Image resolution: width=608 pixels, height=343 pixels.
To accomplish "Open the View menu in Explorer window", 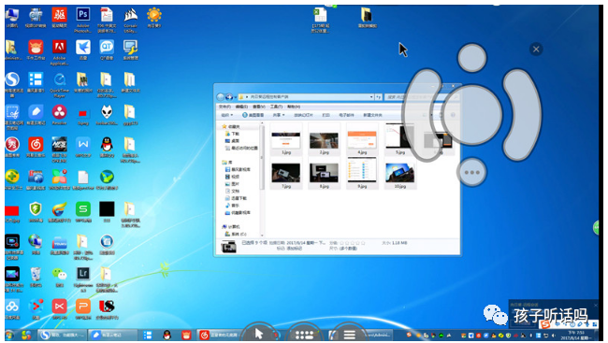I will (x=258, y=107).
